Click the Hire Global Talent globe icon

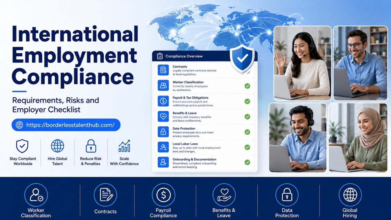pyautogui.click(x=58, y=146)
